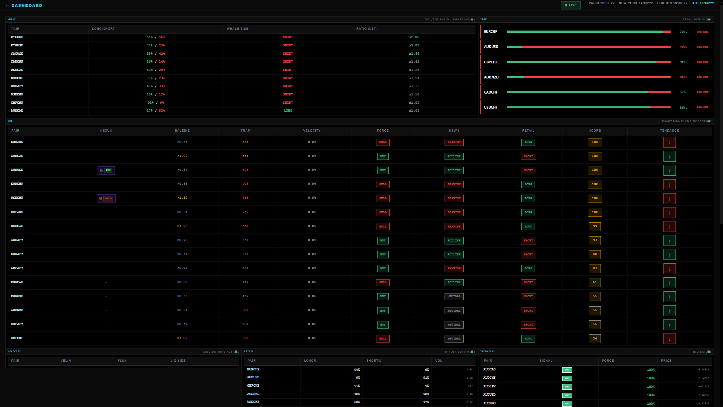This screenshot has height=407, width=723.
Task: Click the Nexus BUY badge for AUDUSD
Action: (106, 170)
